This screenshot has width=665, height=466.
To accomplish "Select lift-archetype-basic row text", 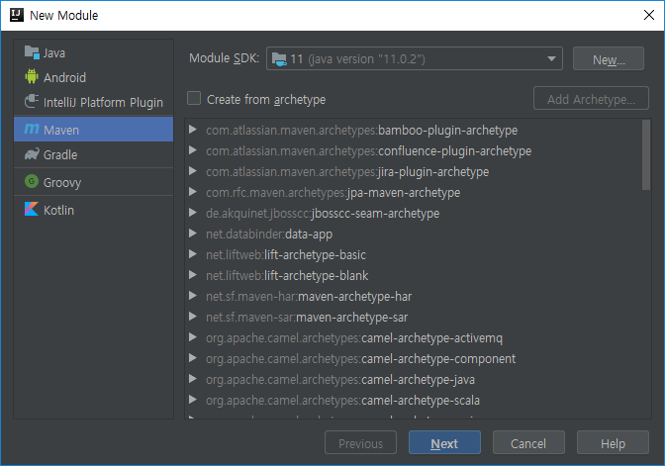I will [286, 255].
